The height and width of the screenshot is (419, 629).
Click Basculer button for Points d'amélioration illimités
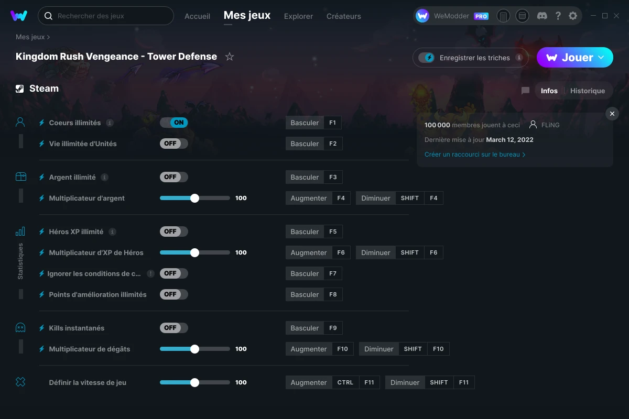pyautogui.click(x=305, y=294)
